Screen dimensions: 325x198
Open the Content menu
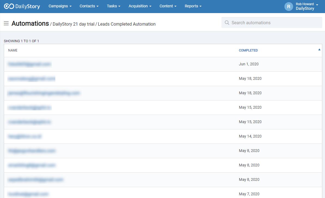click(x=168, y=6)
